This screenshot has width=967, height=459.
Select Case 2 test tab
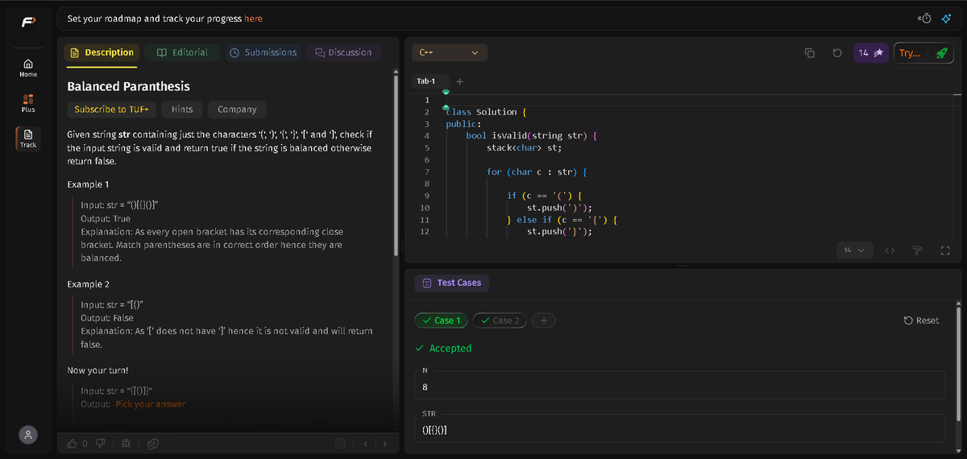(x=500, y=320)
